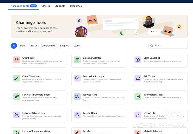Click the Class Snapshot camera icon
Image resolution: width=193 pixels, height=134 pixels.
coord(138,60)
